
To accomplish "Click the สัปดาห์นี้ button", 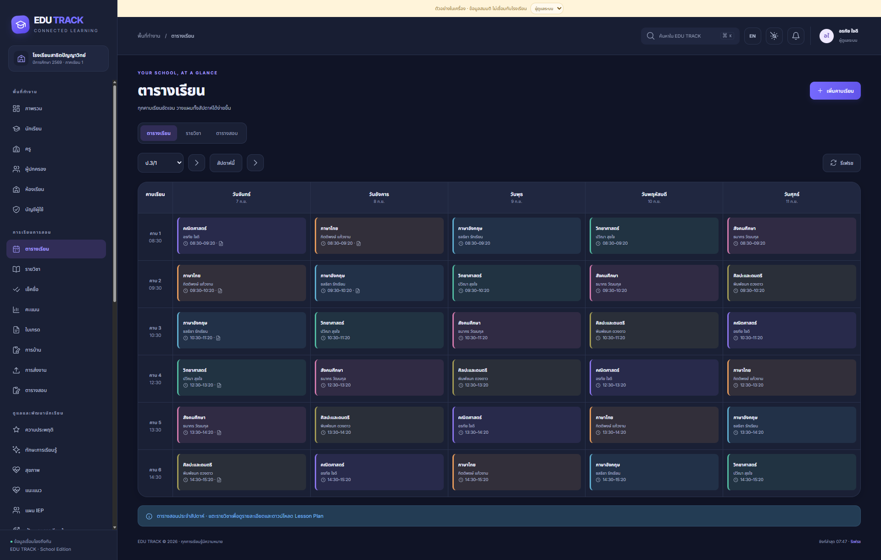I will (x=226, y=163).
